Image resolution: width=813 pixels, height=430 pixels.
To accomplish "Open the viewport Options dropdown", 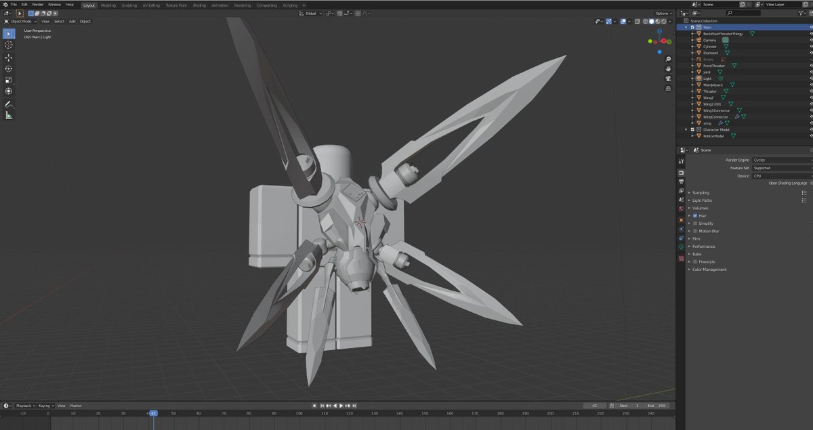I will coord(664,14).
